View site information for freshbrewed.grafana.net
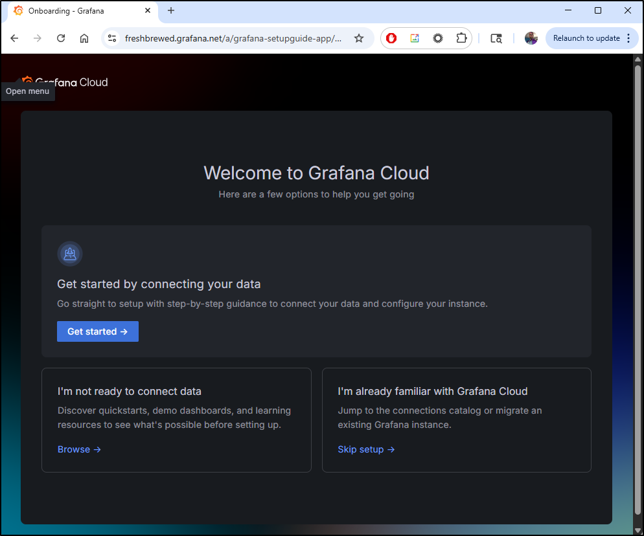The image size is (644, 536). click(x=111, y=38)
